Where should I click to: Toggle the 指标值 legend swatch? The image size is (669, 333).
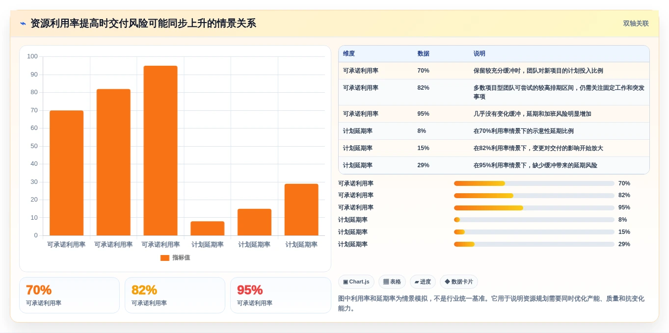[164, 257]
